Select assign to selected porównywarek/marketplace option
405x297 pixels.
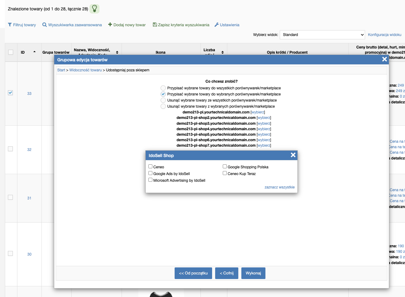(163, 94)
